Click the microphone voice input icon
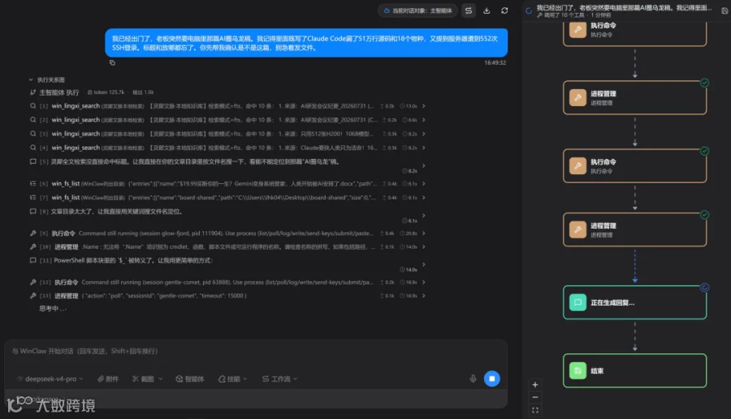The width and height of the screenshot is (731, 419). 473,378
